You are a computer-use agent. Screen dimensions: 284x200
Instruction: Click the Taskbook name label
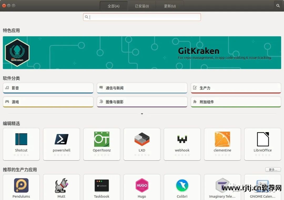102,196
